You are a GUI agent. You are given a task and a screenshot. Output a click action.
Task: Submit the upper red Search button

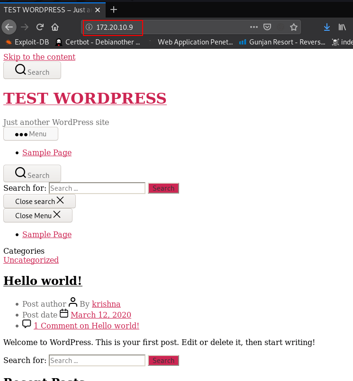pos(163,188)
